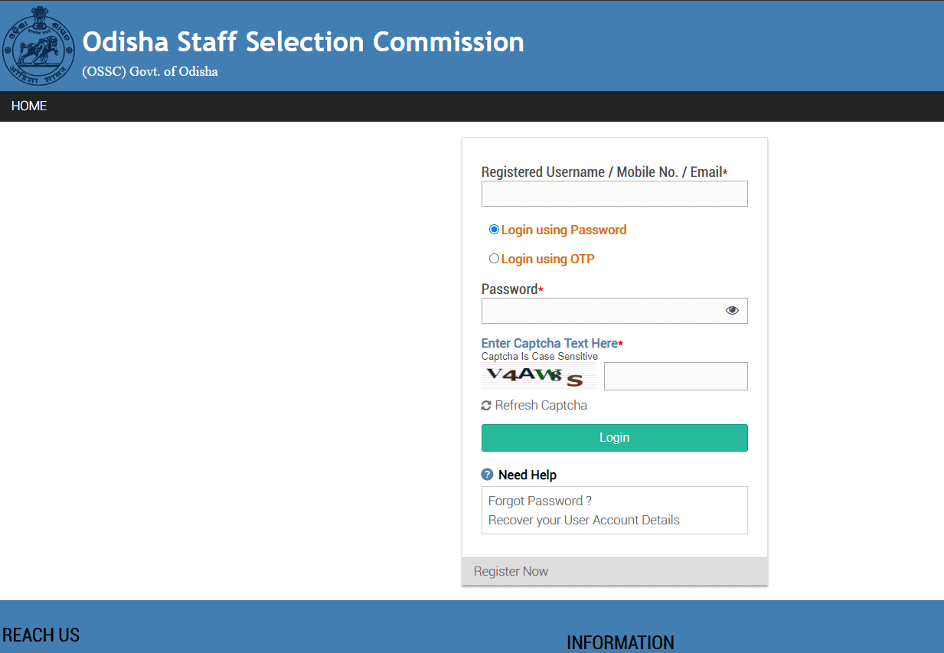Open Recover your User Account Details

tap(583, 520)
